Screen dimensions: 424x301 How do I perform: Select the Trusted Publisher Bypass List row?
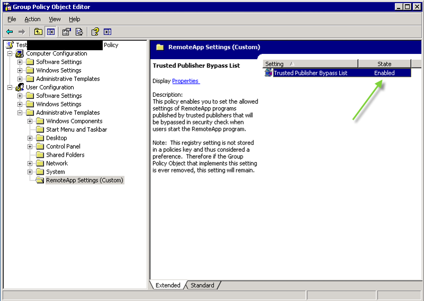338,73
